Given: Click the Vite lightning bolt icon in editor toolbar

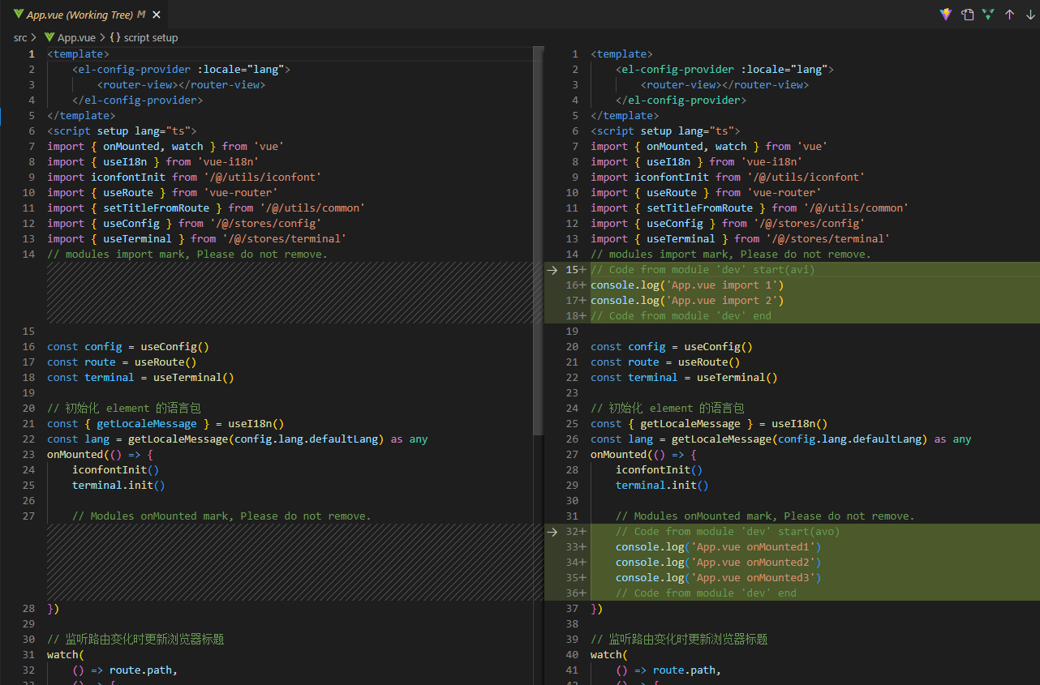Looking at the screenshot, I should 945,15.
